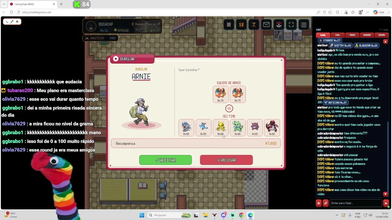392x220 pixels.
Task: Show hidden system tray icons
Action: point(337,215)
